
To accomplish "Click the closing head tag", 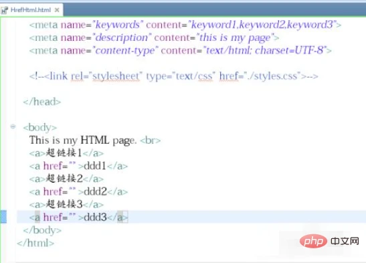I will [x=42, y=102].
